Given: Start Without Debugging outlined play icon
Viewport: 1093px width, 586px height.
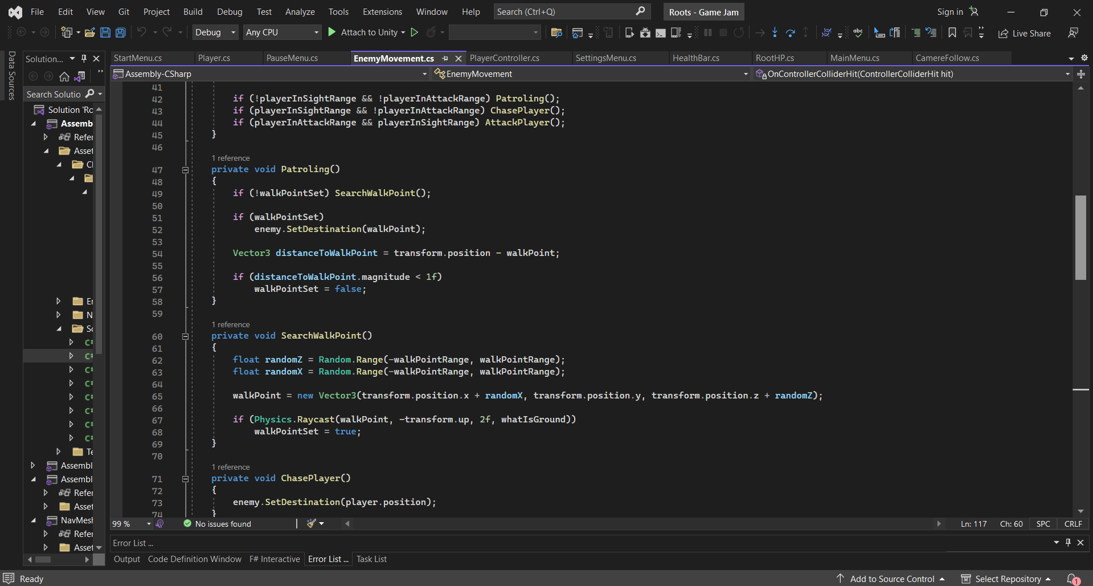Looking at the screenshot, I should [x=415, y=32].
